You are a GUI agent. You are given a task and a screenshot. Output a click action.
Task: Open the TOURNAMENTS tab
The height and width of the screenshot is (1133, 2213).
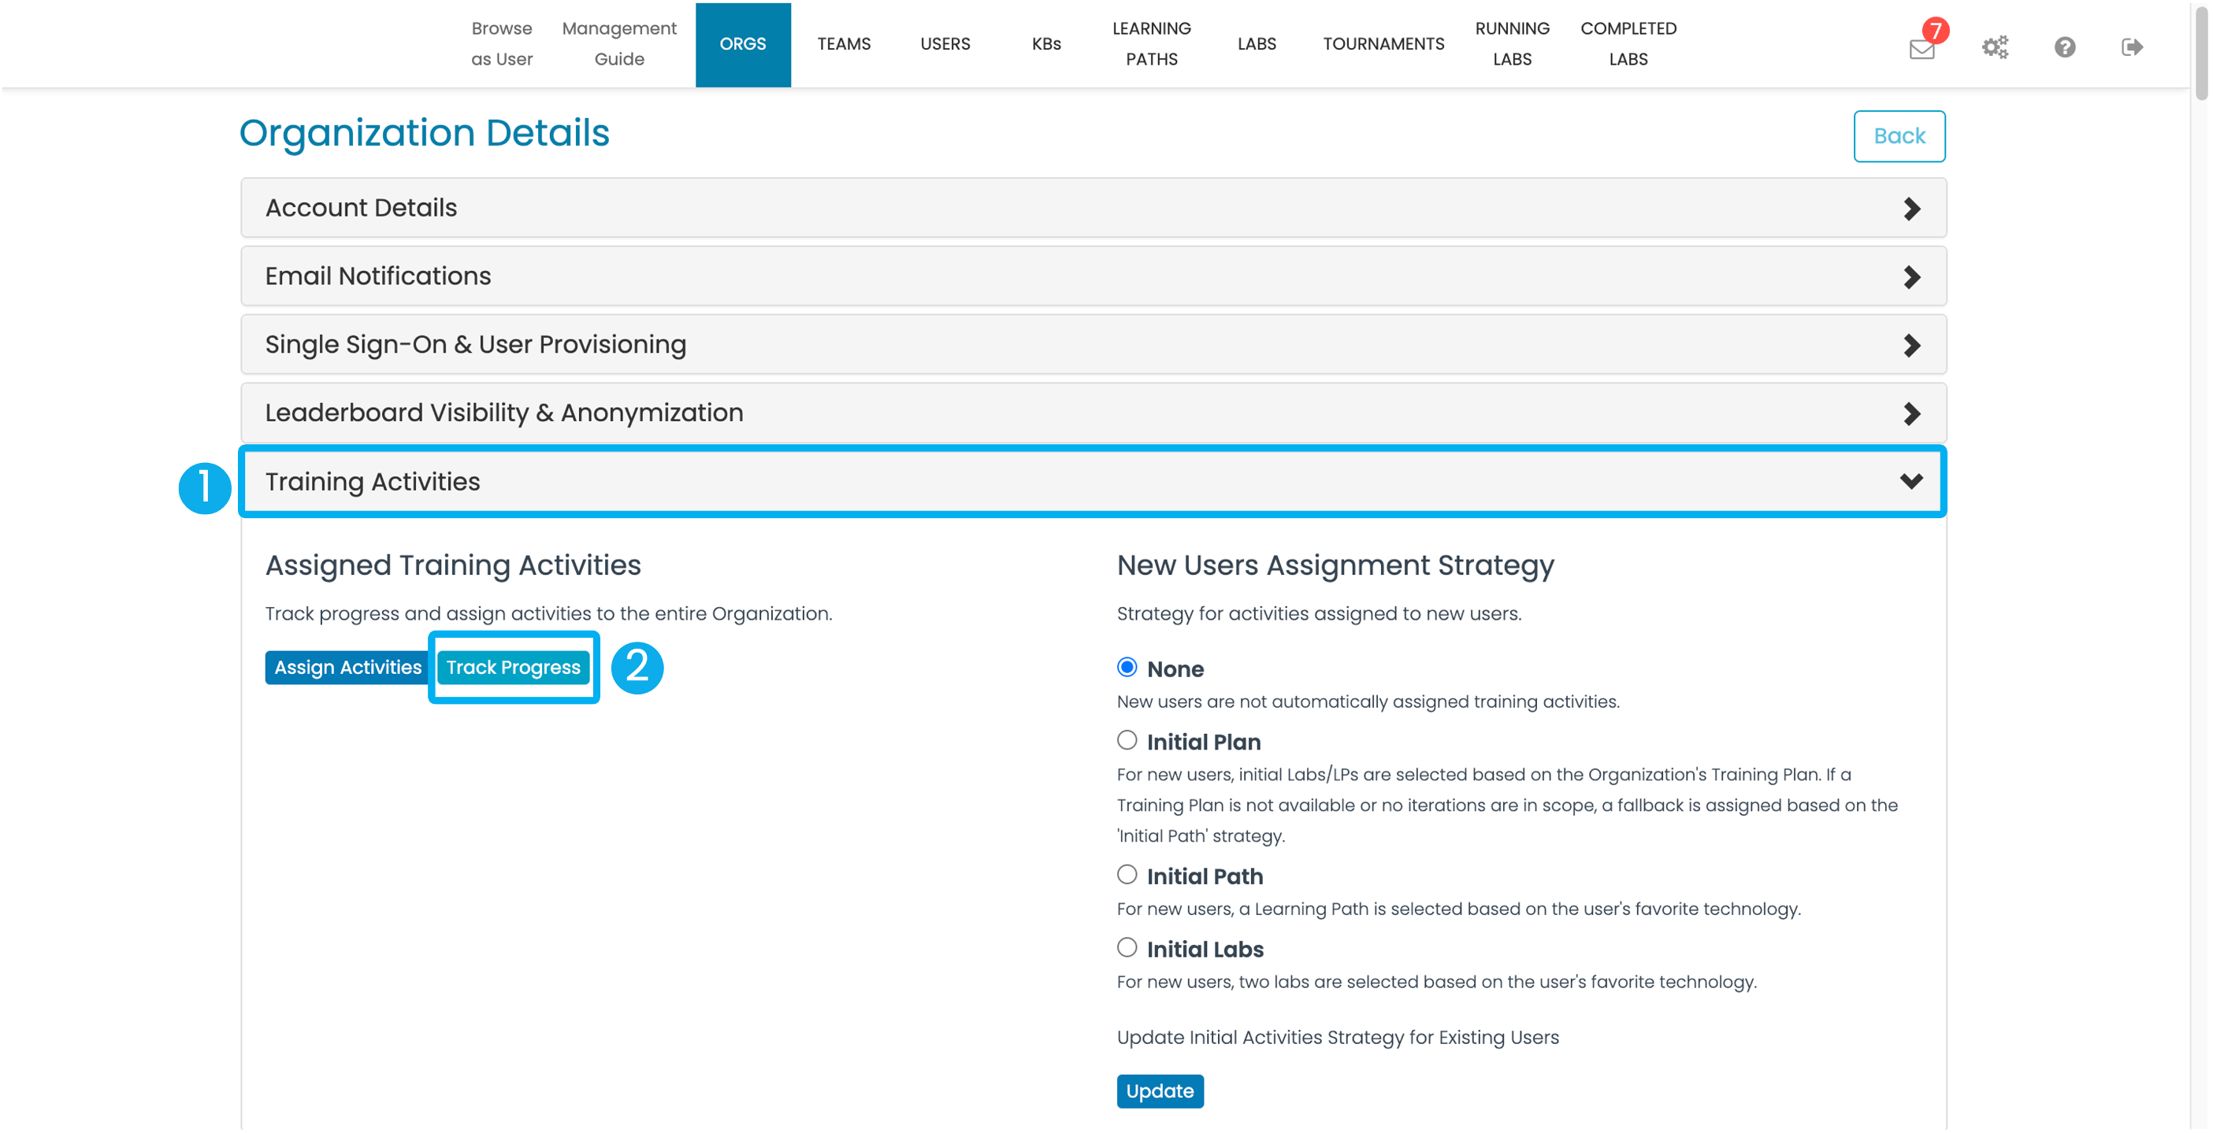tap(1383, 44)
